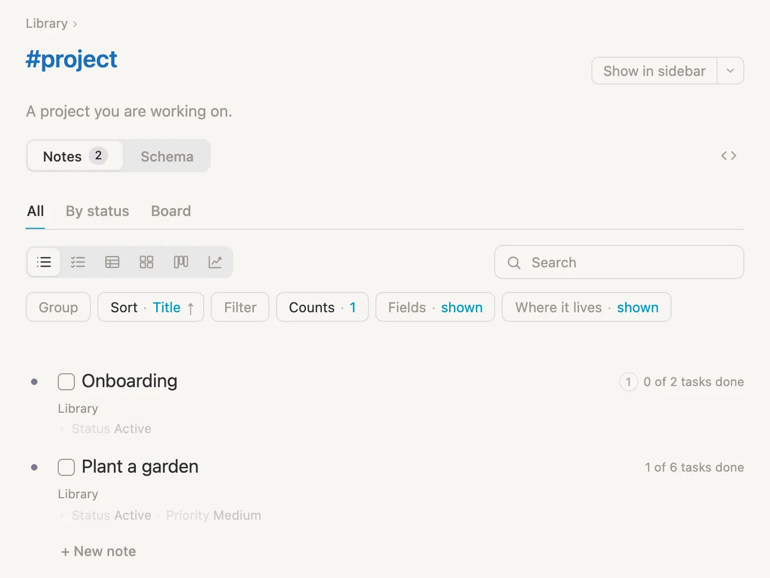This screenshot has height=578, width=770.
Task: Switch to the Schema tab
Action: point(167,156)
